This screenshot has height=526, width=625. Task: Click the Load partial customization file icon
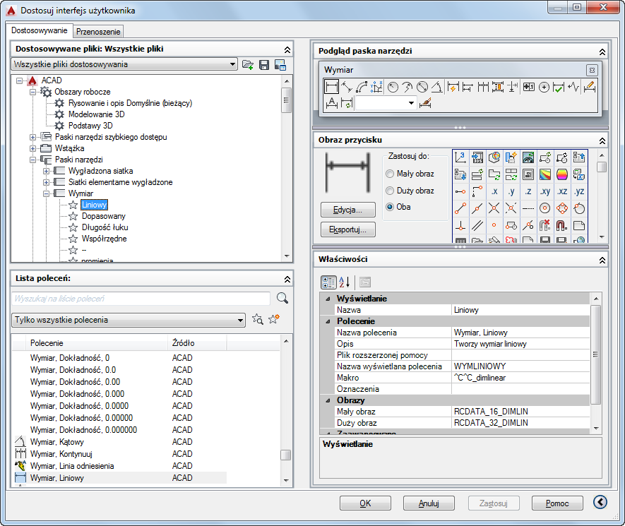(248, 64)
